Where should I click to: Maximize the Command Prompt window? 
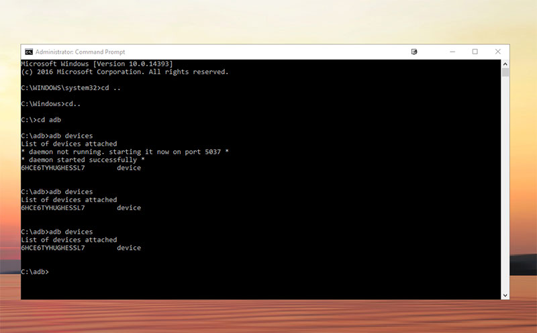(x=475, y=52)
